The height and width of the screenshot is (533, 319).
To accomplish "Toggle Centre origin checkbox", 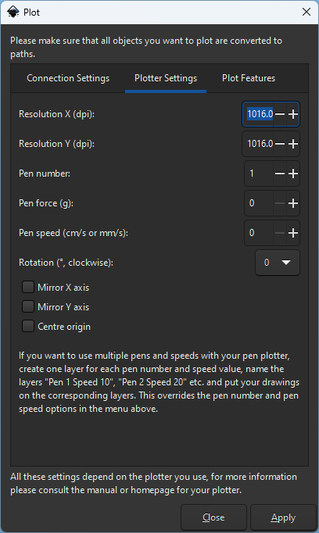I will [28, 326].
